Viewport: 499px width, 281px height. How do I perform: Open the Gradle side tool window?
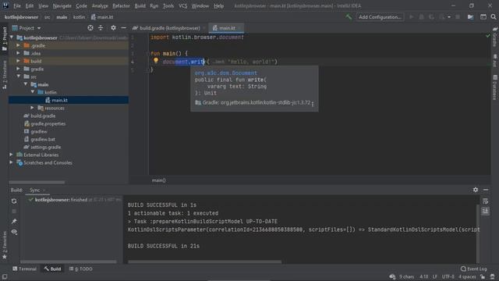point(495,37)
